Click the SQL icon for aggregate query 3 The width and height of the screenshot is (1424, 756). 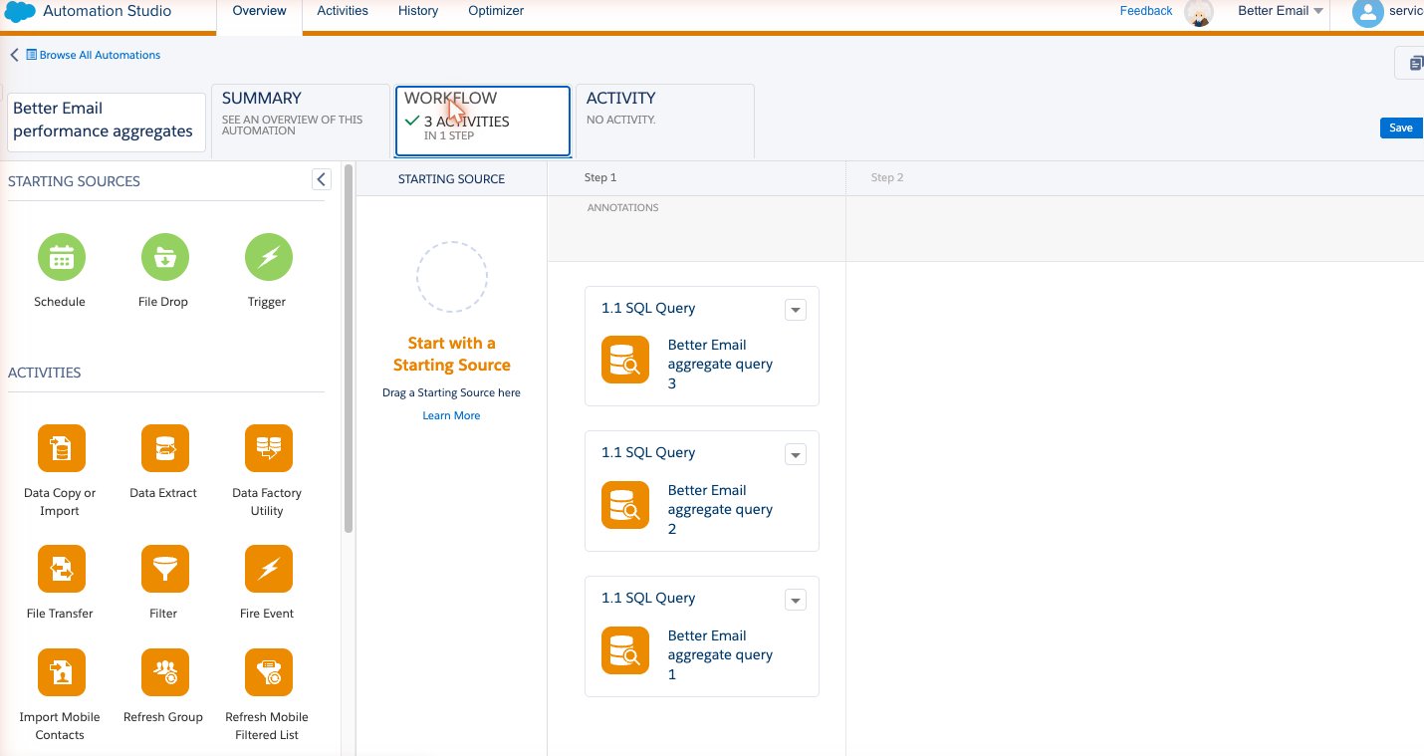coord(625,360)
